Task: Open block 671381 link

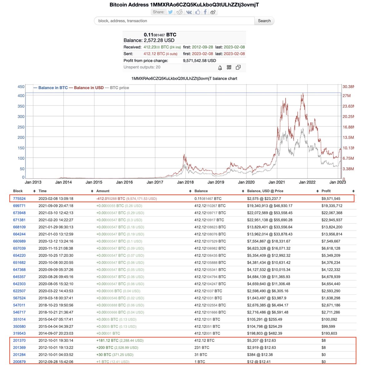Action: (19, 220)
